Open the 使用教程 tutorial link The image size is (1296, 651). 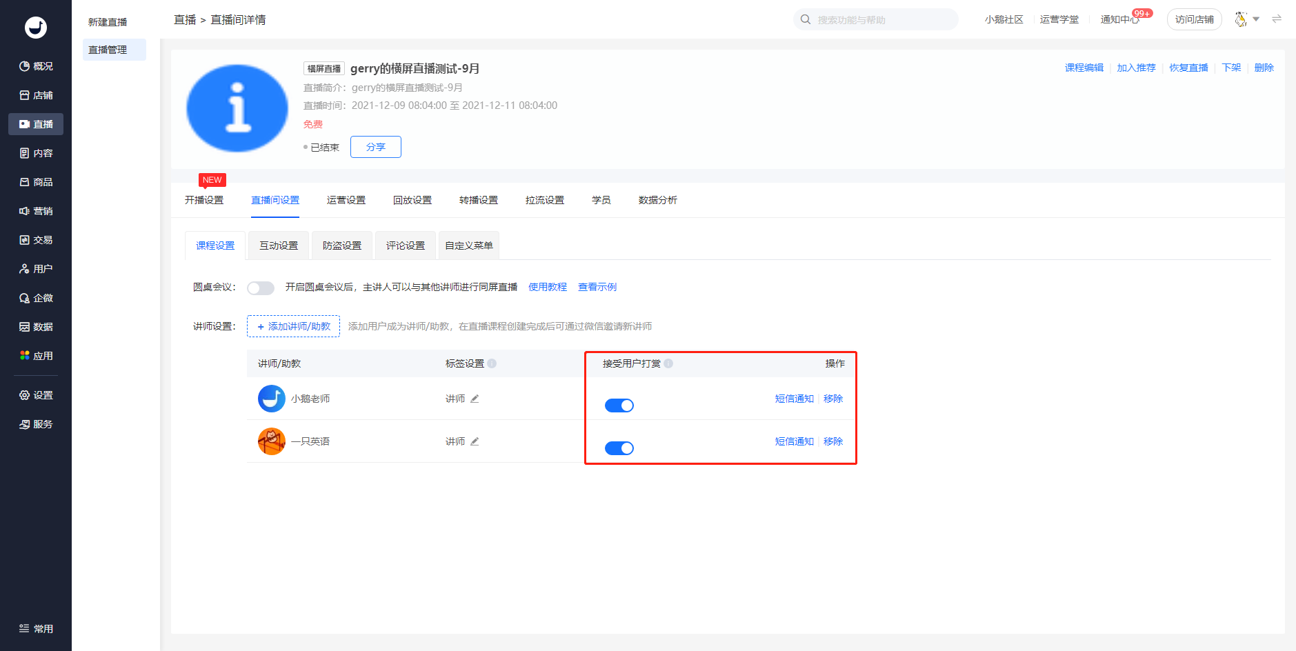pyautogui.click(x=548, y=287)
